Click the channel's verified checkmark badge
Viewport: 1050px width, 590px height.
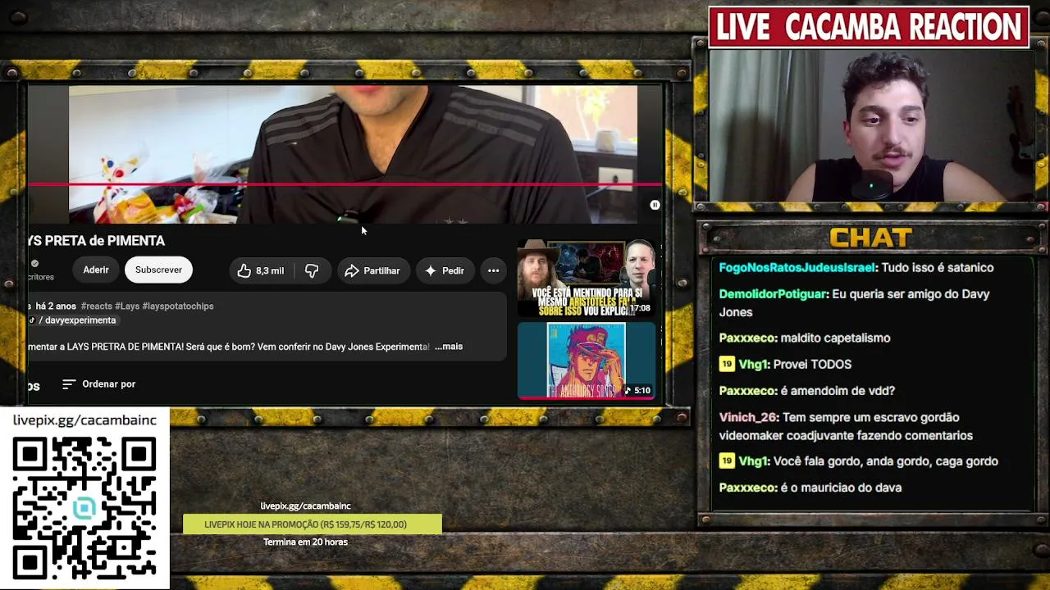point(34,263)
